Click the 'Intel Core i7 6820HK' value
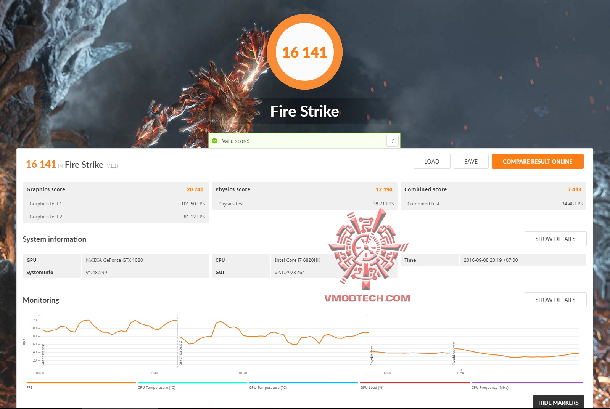610x409 pixels. click(298, 260)
